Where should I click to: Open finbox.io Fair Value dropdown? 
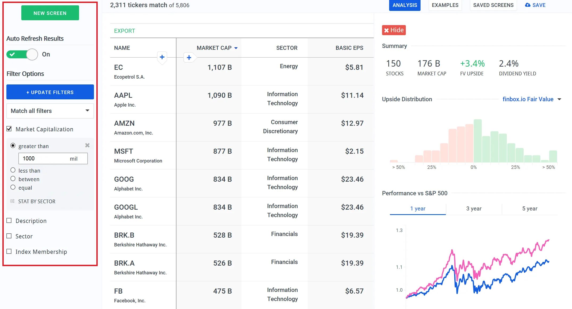(532, 99)
